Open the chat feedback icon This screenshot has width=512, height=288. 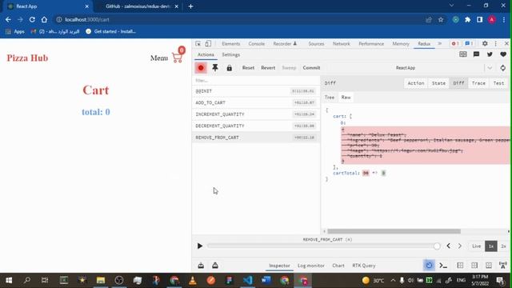(x=476, y=54)
